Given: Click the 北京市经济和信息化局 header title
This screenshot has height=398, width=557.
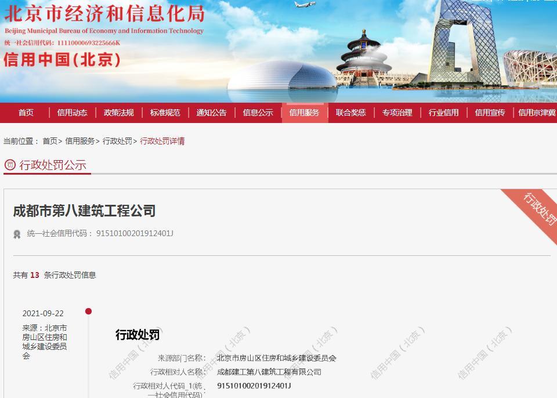Looking at the screenshot, I should click(104, 13).
